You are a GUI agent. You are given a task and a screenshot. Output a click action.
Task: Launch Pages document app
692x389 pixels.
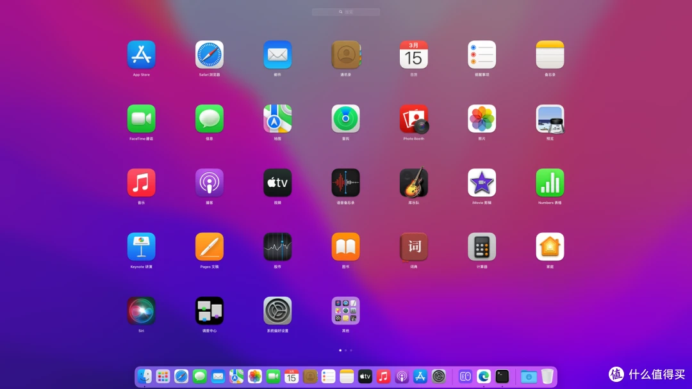209,247
